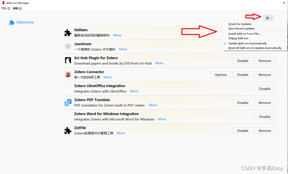
Task: Remove the ZotFile extension
Action: (x=265, y=131)
